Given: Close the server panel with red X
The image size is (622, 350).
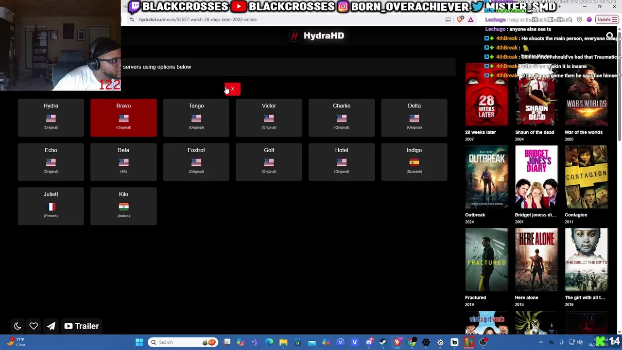Looking at the screenshot, I should pos(232,89).
